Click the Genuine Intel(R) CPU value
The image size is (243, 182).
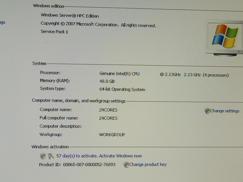[119, 74]
